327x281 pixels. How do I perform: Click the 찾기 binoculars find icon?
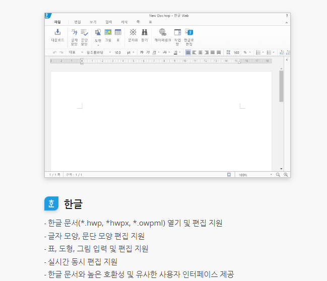click(x=144, y=32)
